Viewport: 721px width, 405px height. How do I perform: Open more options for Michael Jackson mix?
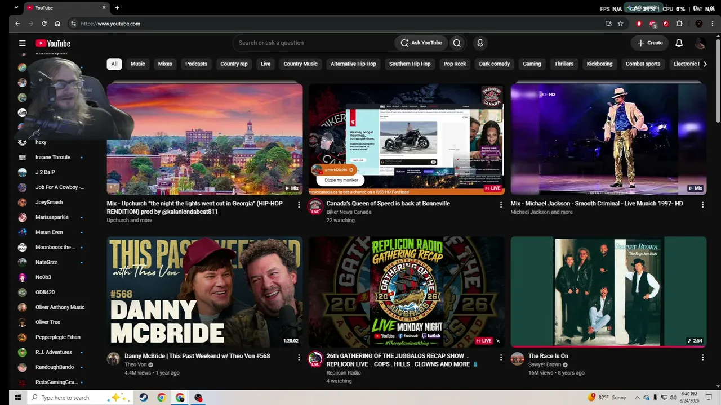(x=702, y=205)
